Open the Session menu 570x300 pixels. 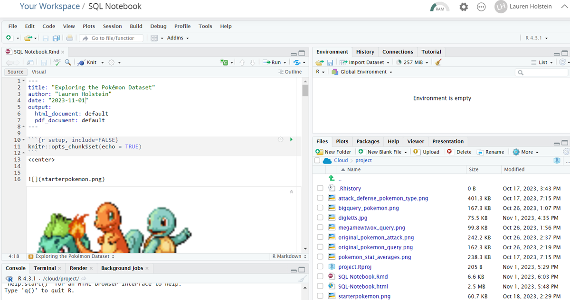tap(112, 26)
